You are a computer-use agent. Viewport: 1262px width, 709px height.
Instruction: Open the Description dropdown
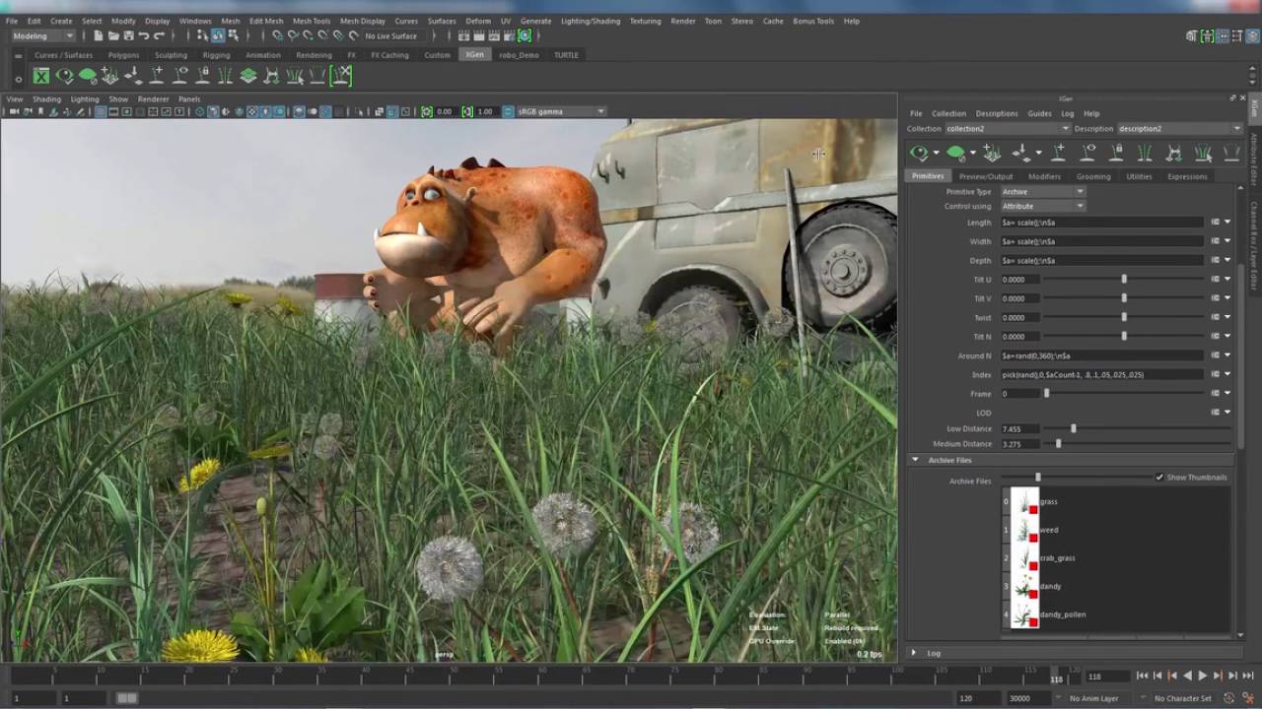pos(1179,129)
